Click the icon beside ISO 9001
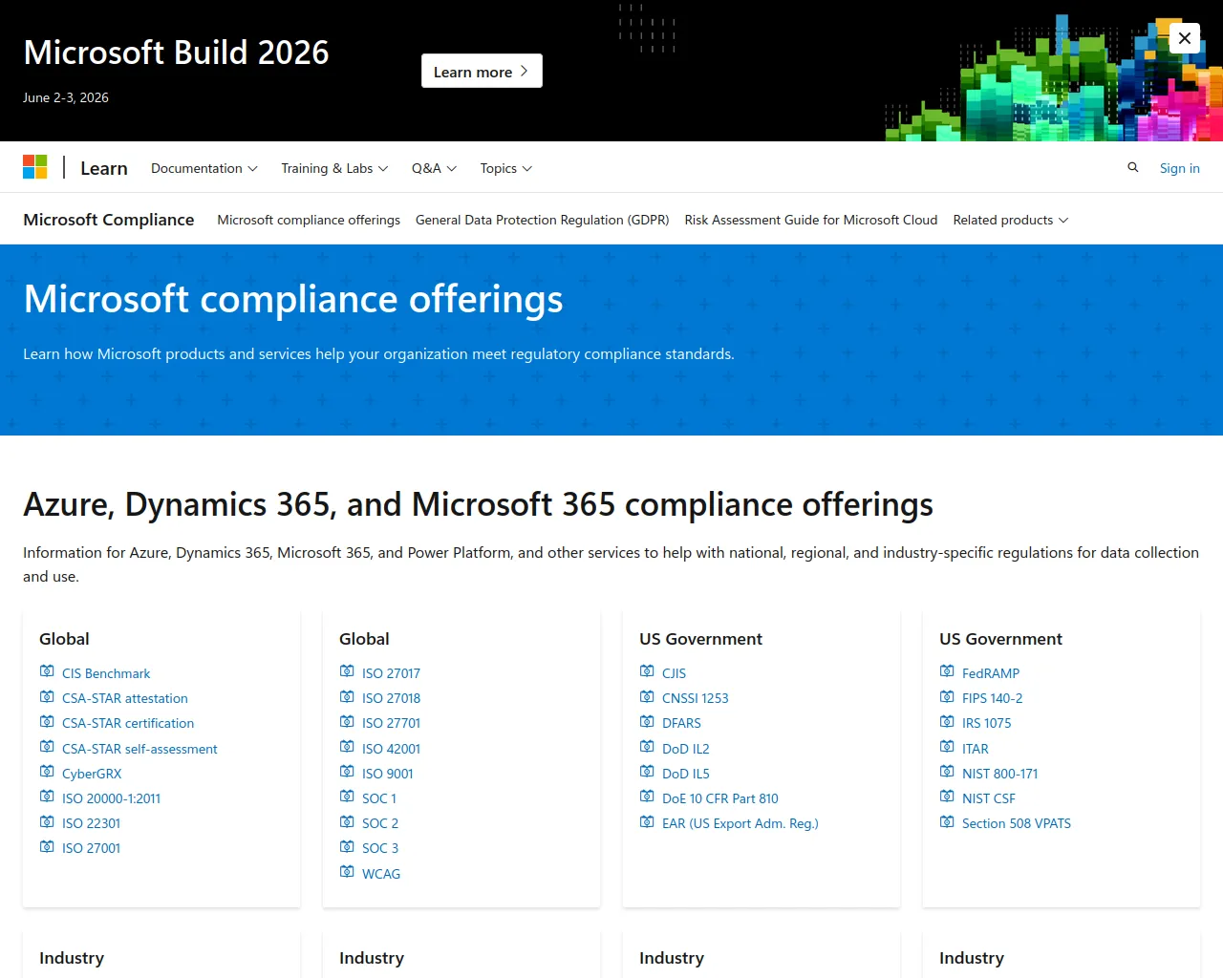Screen dimensions: 1223x978 (347, 772)
